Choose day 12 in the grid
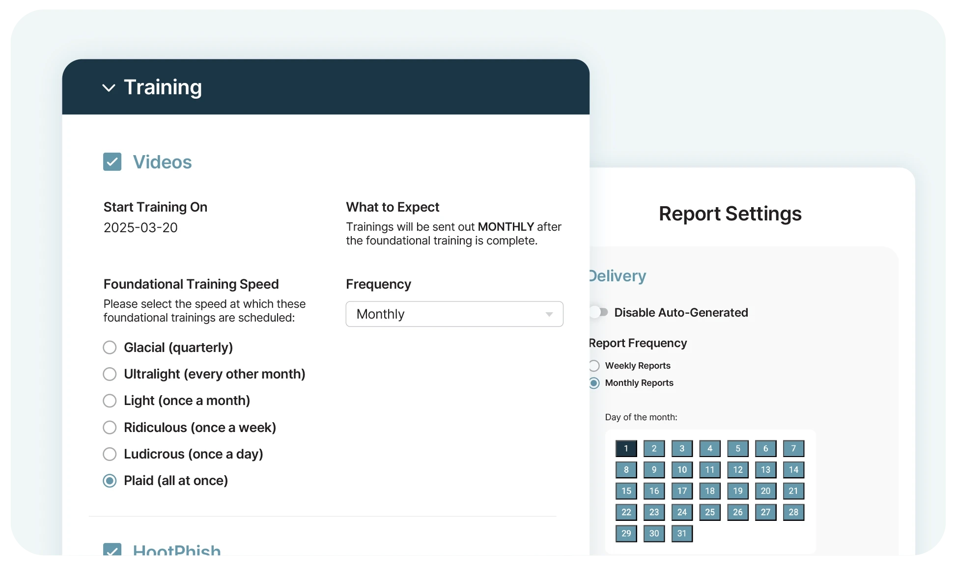This screenshot has width=956, height=568. (x=738, y=470)
